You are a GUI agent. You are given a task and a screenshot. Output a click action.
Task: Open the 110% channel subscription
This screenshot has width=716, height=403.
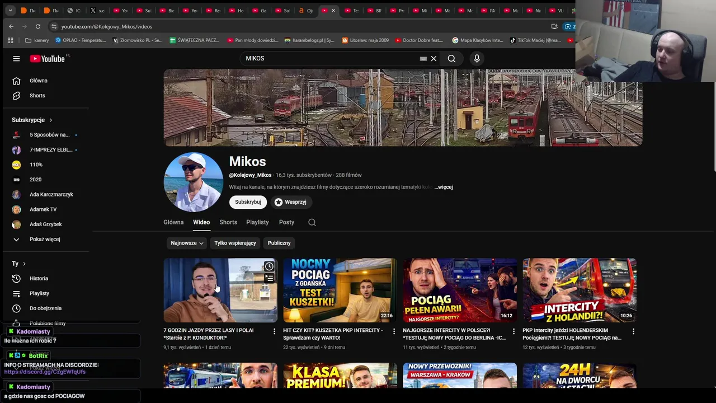pyautogui.click(x=46, y=165)
